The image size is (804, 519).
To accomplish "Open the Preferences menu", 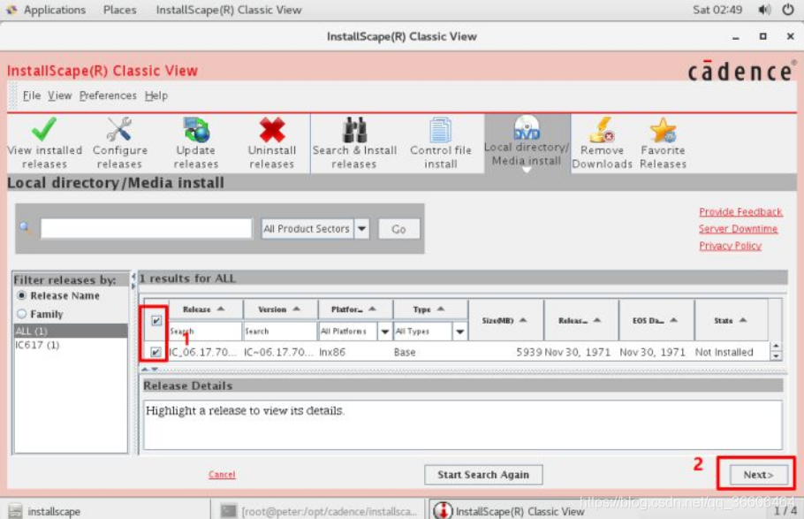I will coord(108,95).
